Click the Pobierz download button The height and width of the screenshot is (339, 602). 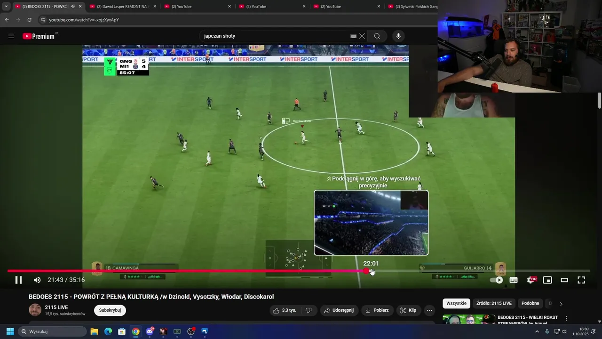(x=377, y=310)
